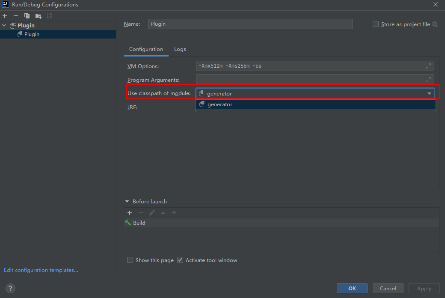This screenshot has width=445, height=298.
Task: Sort configurations alphabetically
Action: pyautogui.click(x=49, y=16)
